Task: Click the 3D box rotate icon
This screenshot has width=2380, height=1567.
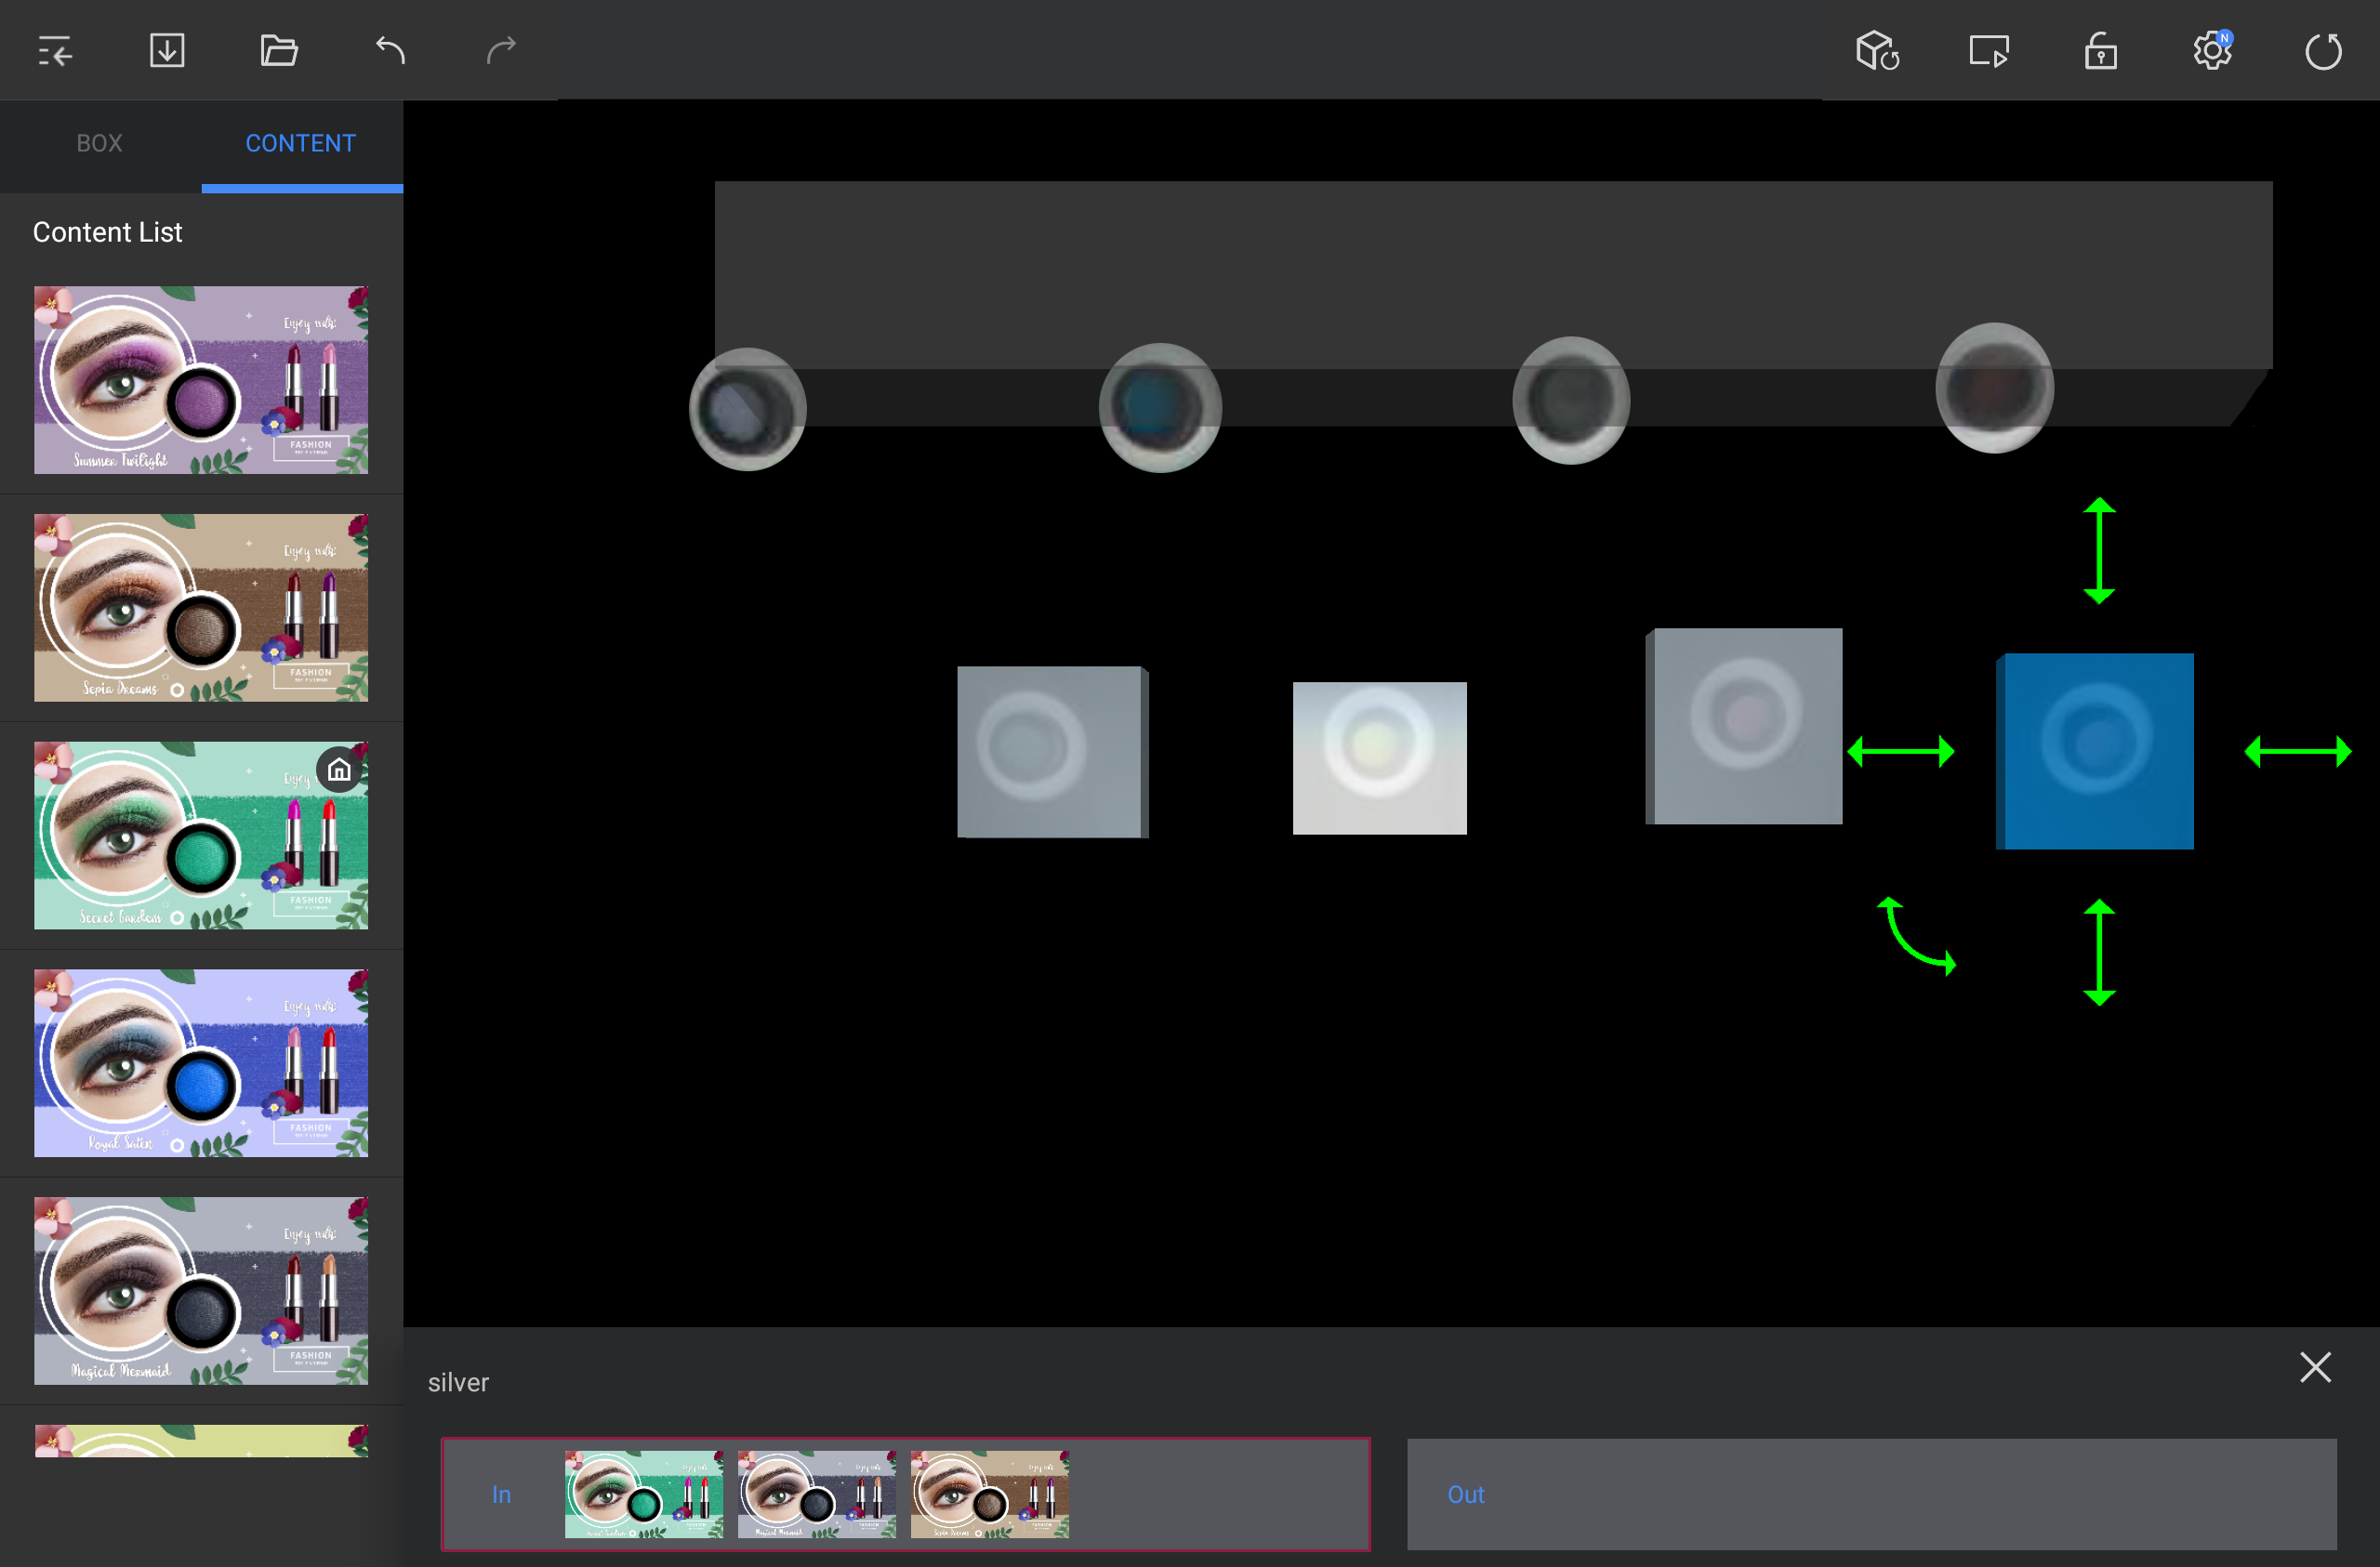Action: [x=1877, y=50]
